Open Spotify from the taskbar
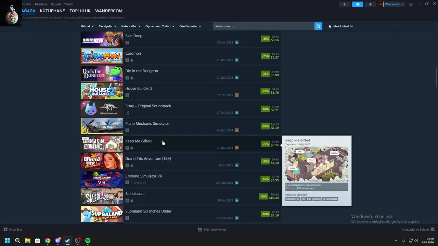 (x=88, y=241)
